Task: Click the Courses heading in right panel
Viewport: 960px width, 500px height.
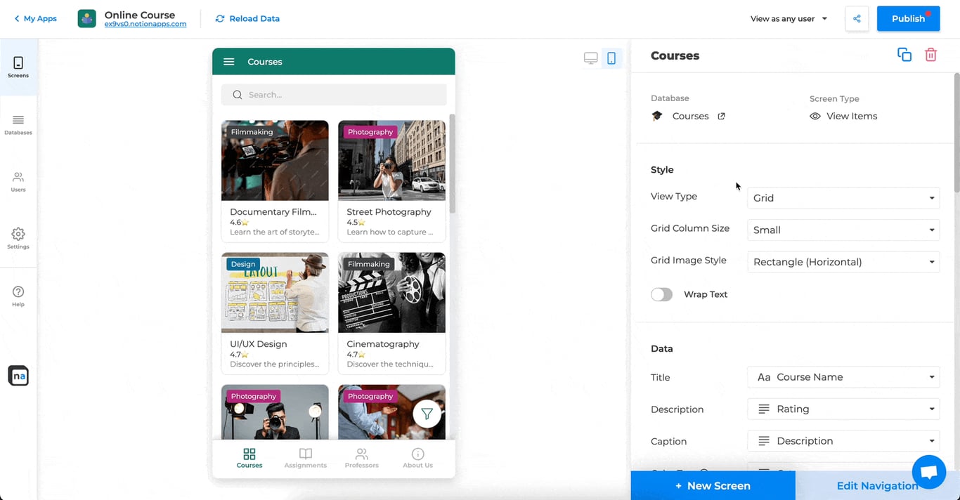Action: 675,55
